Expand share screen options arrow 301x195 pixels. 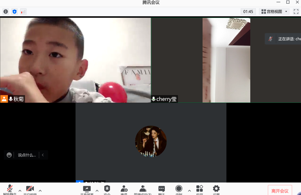pyautogui.click(x=97, y=191)
